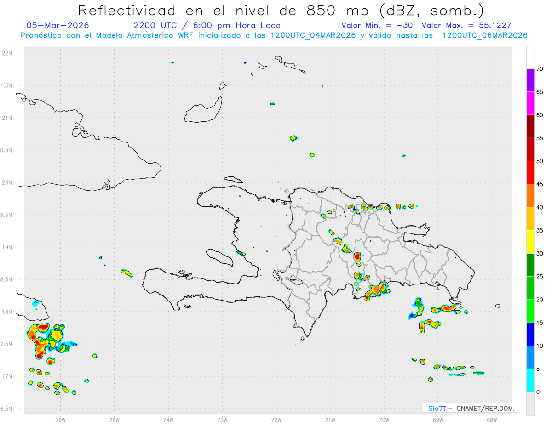Screen dimensions: 552x426
Task: Click the colorbar value '60'
Action: pos(540,115)
